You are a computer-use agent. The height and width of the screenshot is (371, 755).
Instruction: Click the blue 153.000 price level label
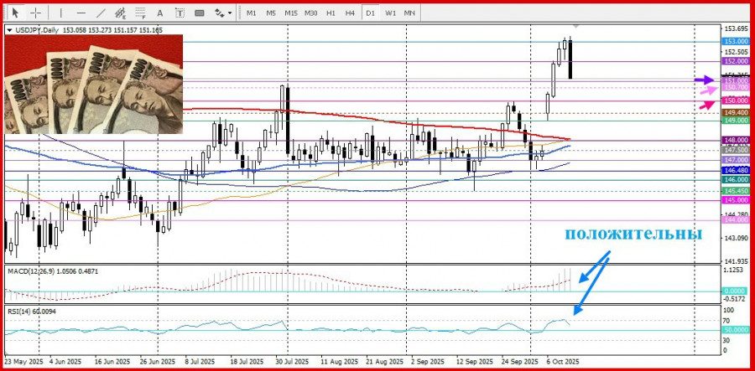tap(735, 41)
